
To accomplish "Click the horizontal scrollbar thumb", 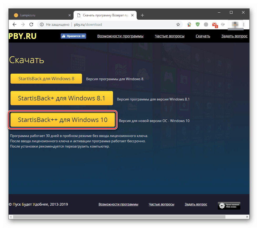I will [x=119, y=217].
